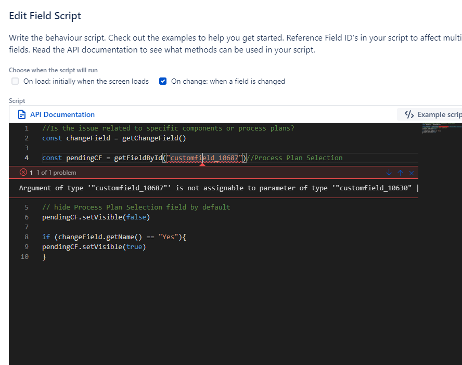Click pendingCF.setVisible(true) on line 9
Screen dimensions: 462x365
point(94,246)
